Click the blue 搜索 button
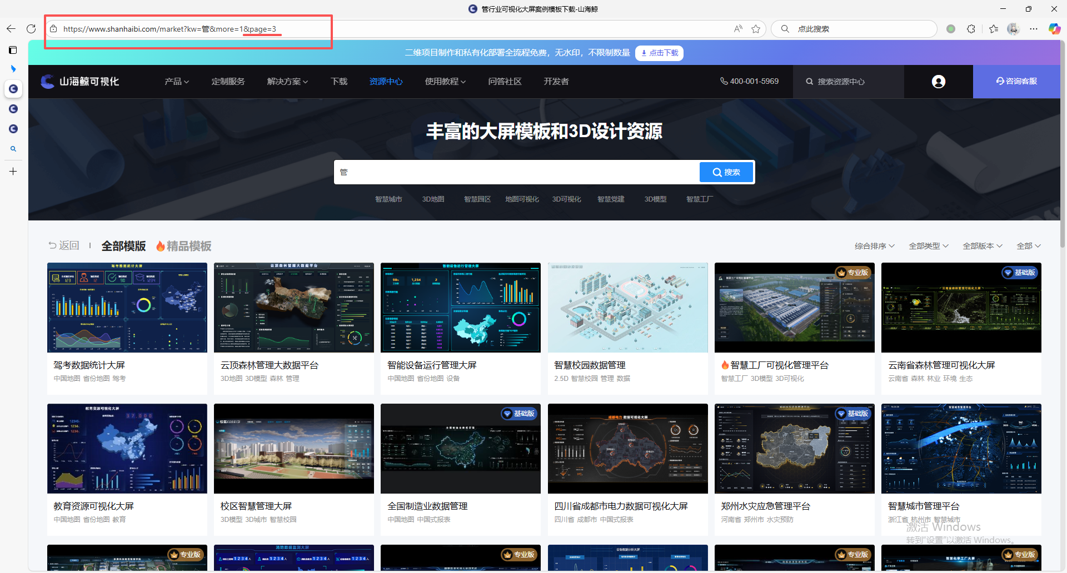Viewport: 1067px width, 573px height. [726, 172]
